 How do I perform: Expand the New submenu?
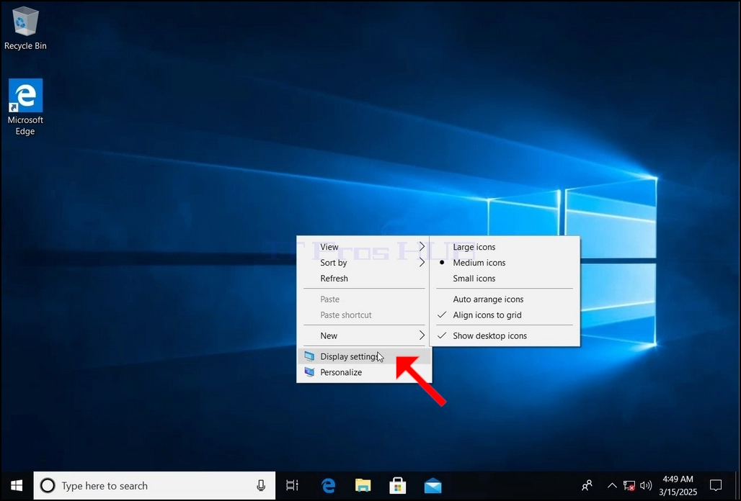[x=364, y=336]
